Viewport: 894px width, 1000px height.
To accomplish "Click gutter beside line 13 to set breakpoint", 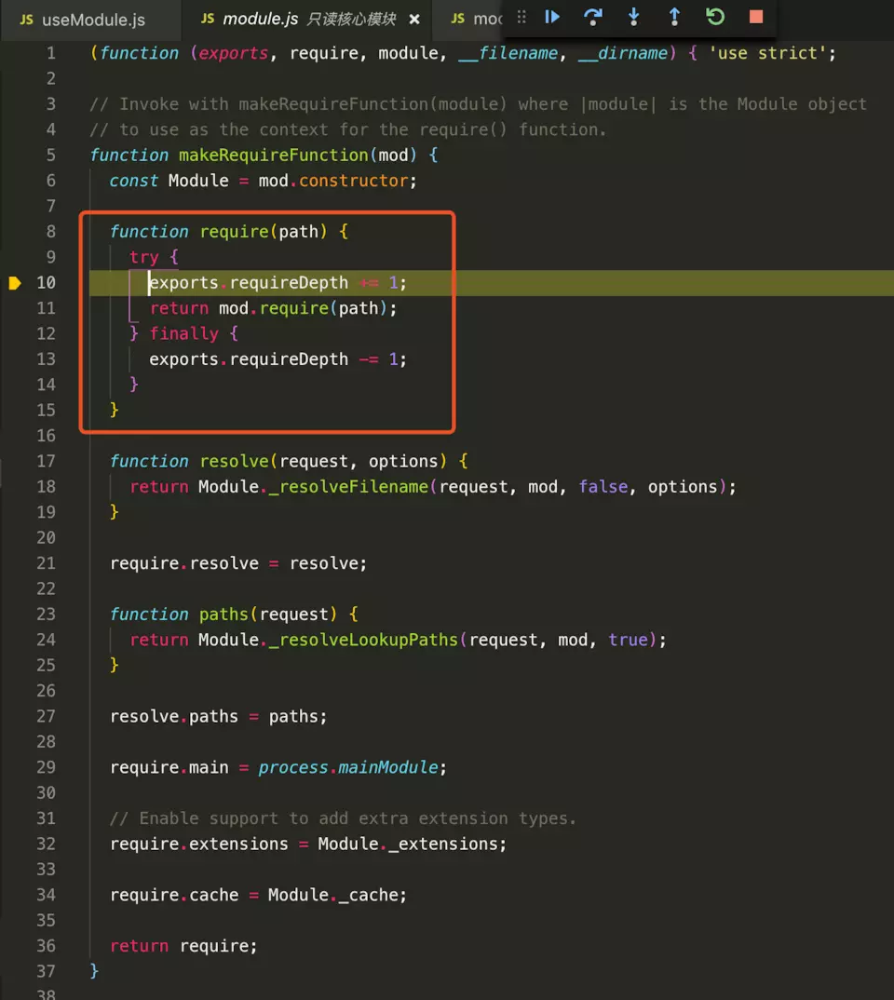I will click(15, 359).
